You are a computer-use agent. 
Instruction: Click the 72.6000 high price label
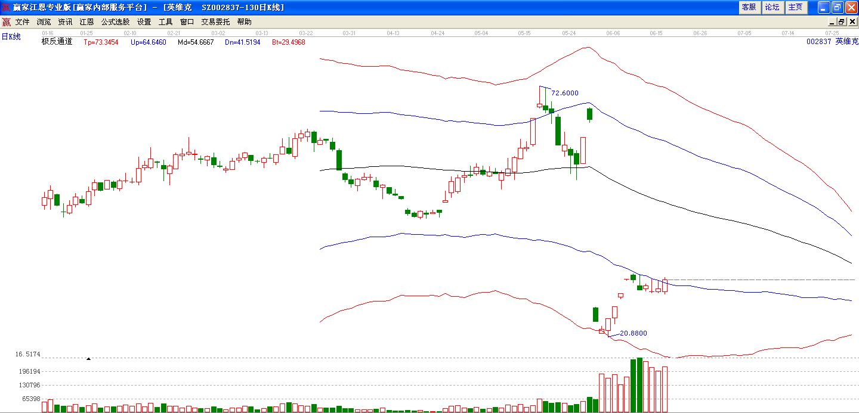coord(564,93)
